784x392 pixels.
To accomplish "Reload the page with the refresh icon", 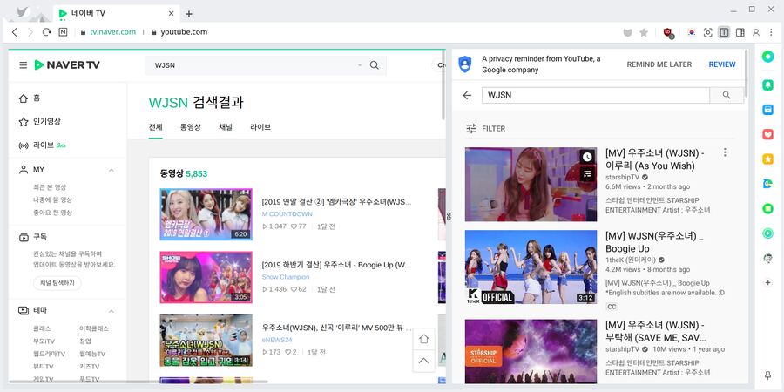I will [46, 32].
